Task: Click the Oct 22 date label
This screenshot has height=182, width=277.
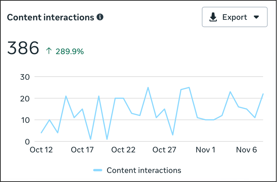Action: (123, 150)
